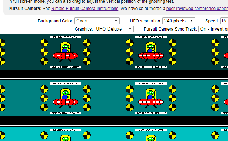Image resolution: width=228 pixels, height=141 pixels.
Task: Open the Background Color dropdown showing Cyan
Action: [x=97, y=21]
